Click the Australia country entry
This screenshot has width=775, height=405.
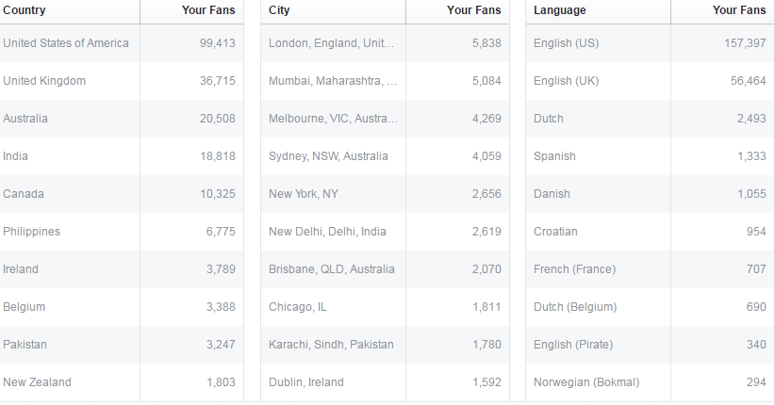click(x=25, y=119)
